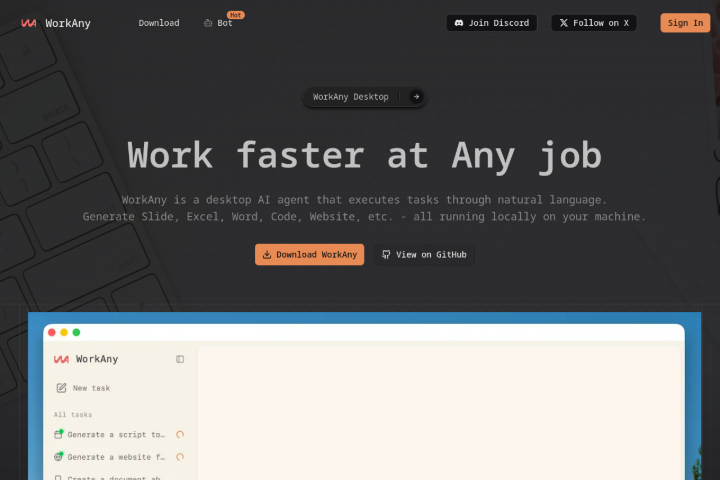
Task: Click the pencil edit icon beside New task
Action: coord(61,388)
